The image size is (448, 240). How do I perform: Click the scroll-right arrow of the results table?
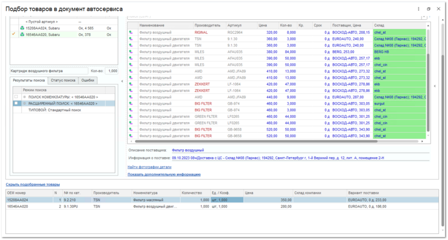[422, 141]
